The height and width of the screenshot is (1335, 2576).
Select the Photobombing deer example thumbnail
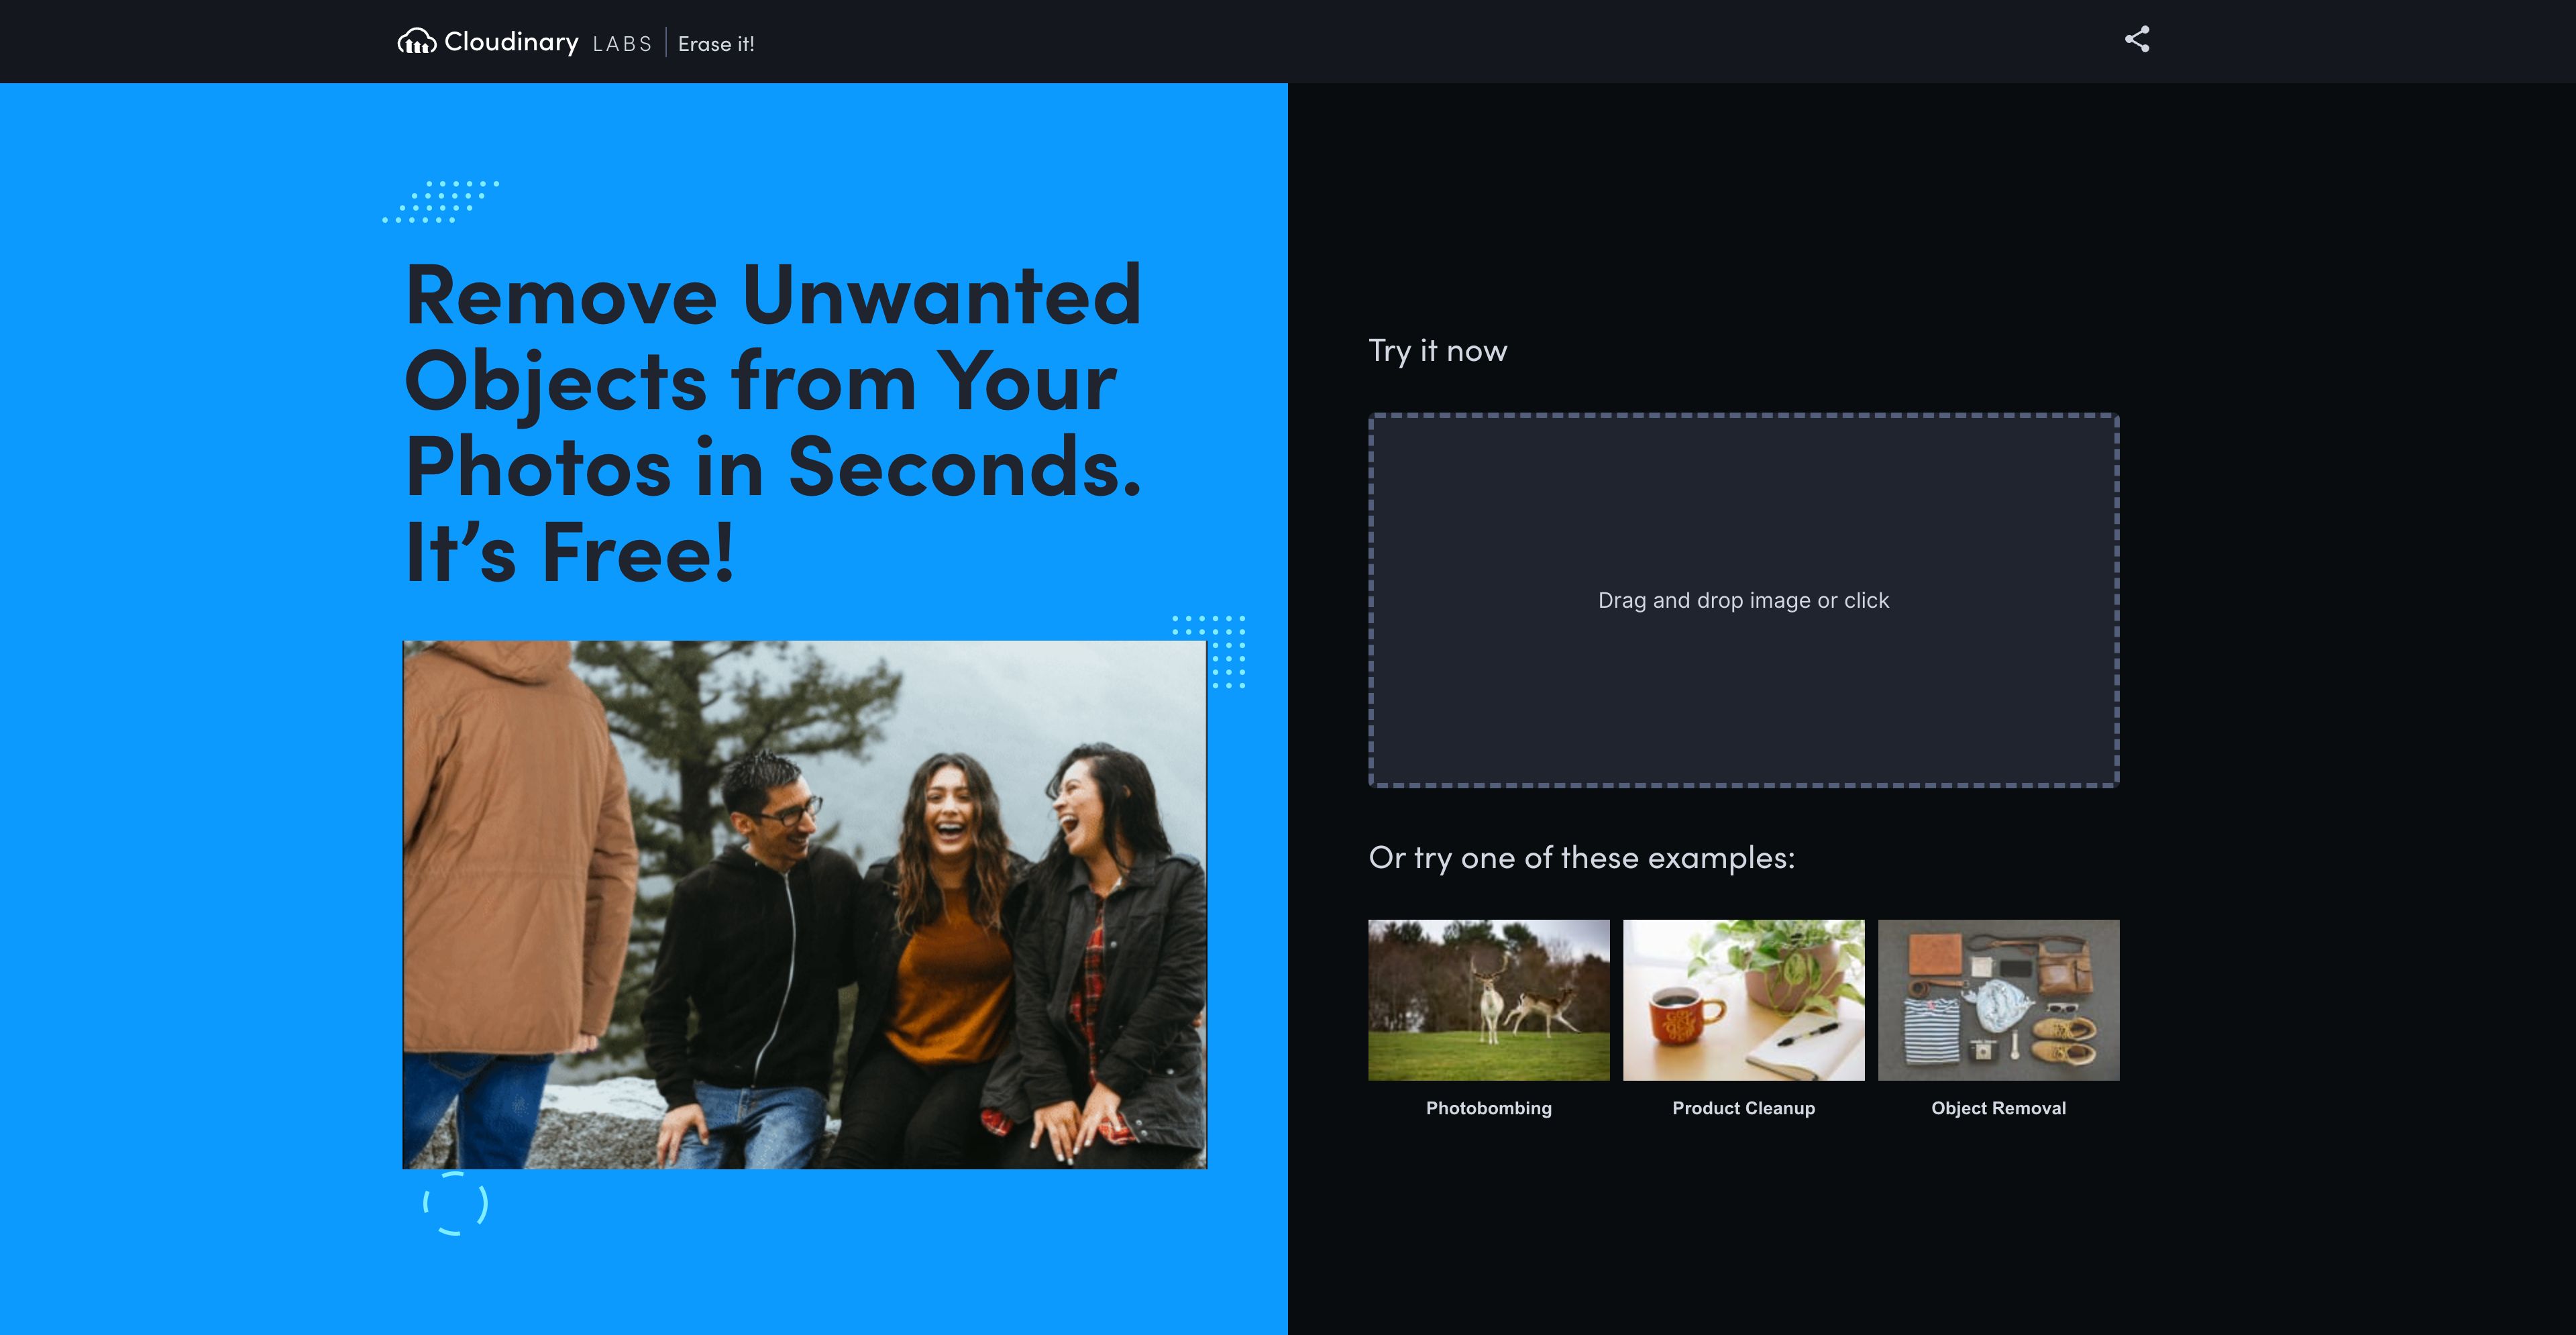click(x=1488, y=999)
